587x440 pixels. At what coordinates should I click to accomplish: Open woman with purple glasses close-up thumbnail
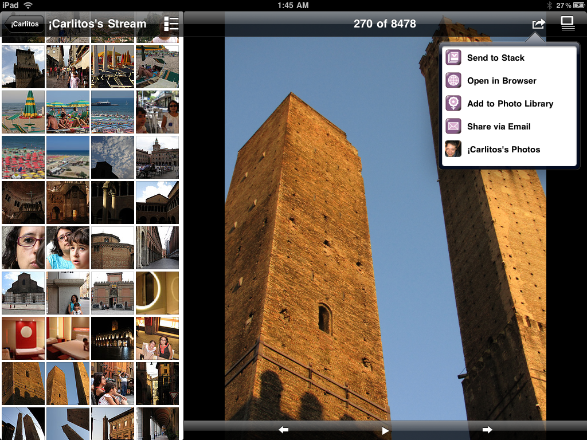click(23, 247)
